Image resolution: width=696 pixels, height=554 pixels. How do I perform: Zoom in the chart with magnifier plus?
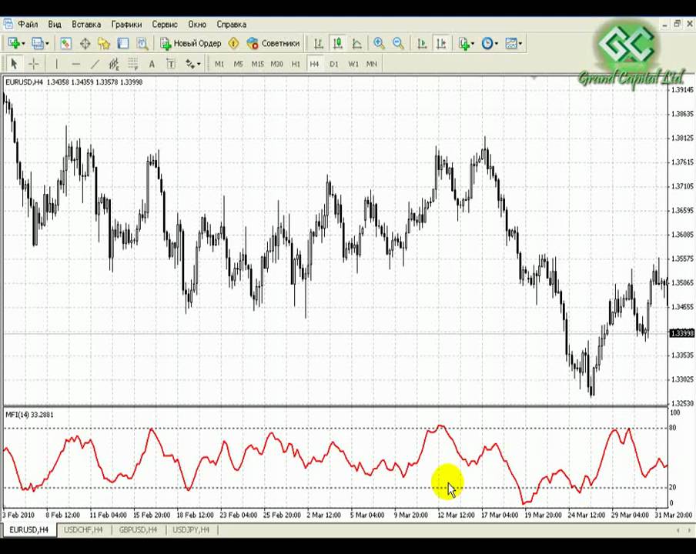(x=379, y=43)
